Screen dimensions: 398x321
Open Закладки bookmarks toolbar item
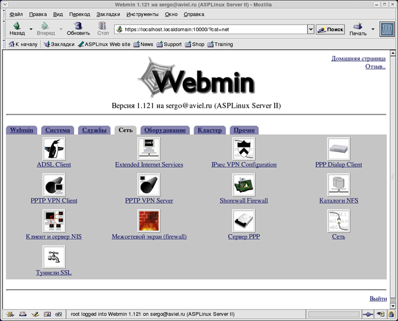[59, 45]
